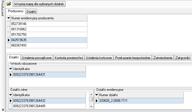This screenshot has height=112, width=192.
Task: Select producer 061316862
Action: [49, 29]
